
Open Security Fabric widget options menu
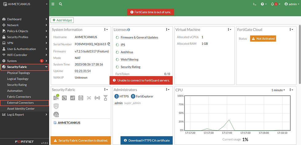(106, 89)
